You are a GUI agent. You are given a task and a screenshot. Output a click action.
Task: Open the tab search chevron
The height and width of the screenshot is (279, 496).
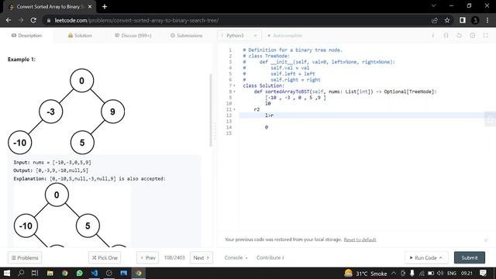(x=434, y=6)
